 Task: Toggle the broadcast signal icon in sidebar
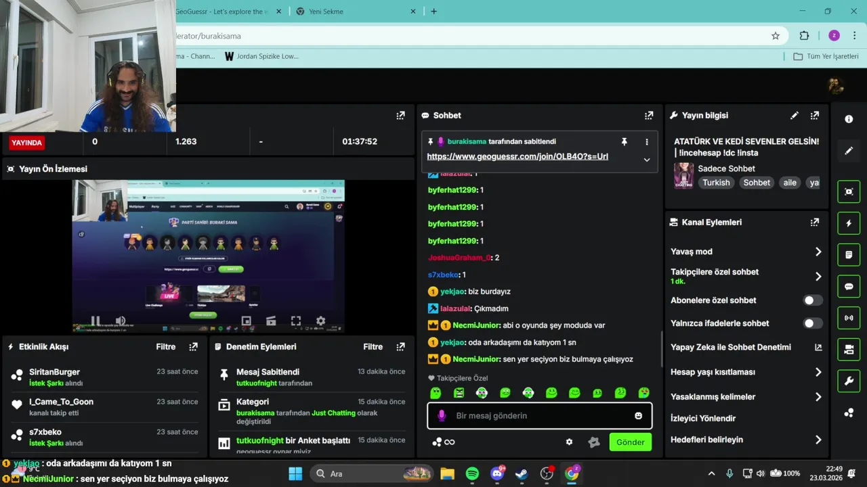[x=849, y=317]
